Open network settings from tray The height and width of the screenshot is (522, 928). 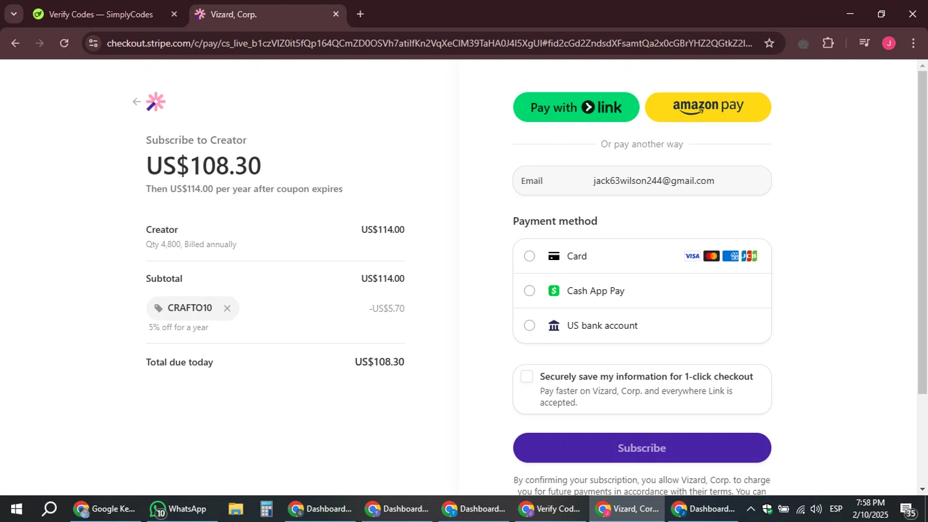(801, 509)
